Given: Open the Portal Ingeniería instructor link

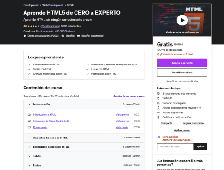Looking at the screenshot, I should [55, 31].
